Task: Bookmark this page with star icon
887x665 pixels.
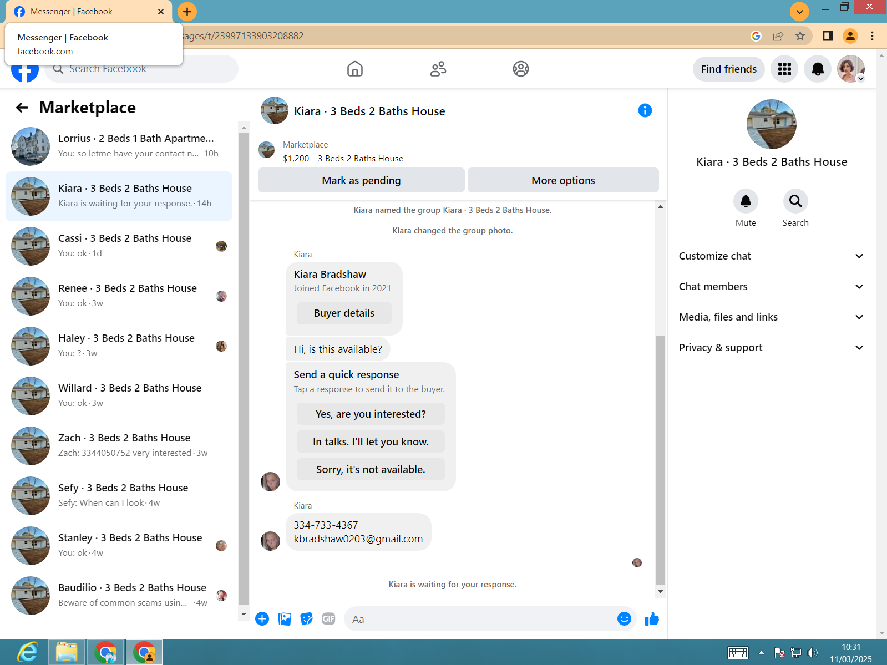Action: [x=800, y=36]
